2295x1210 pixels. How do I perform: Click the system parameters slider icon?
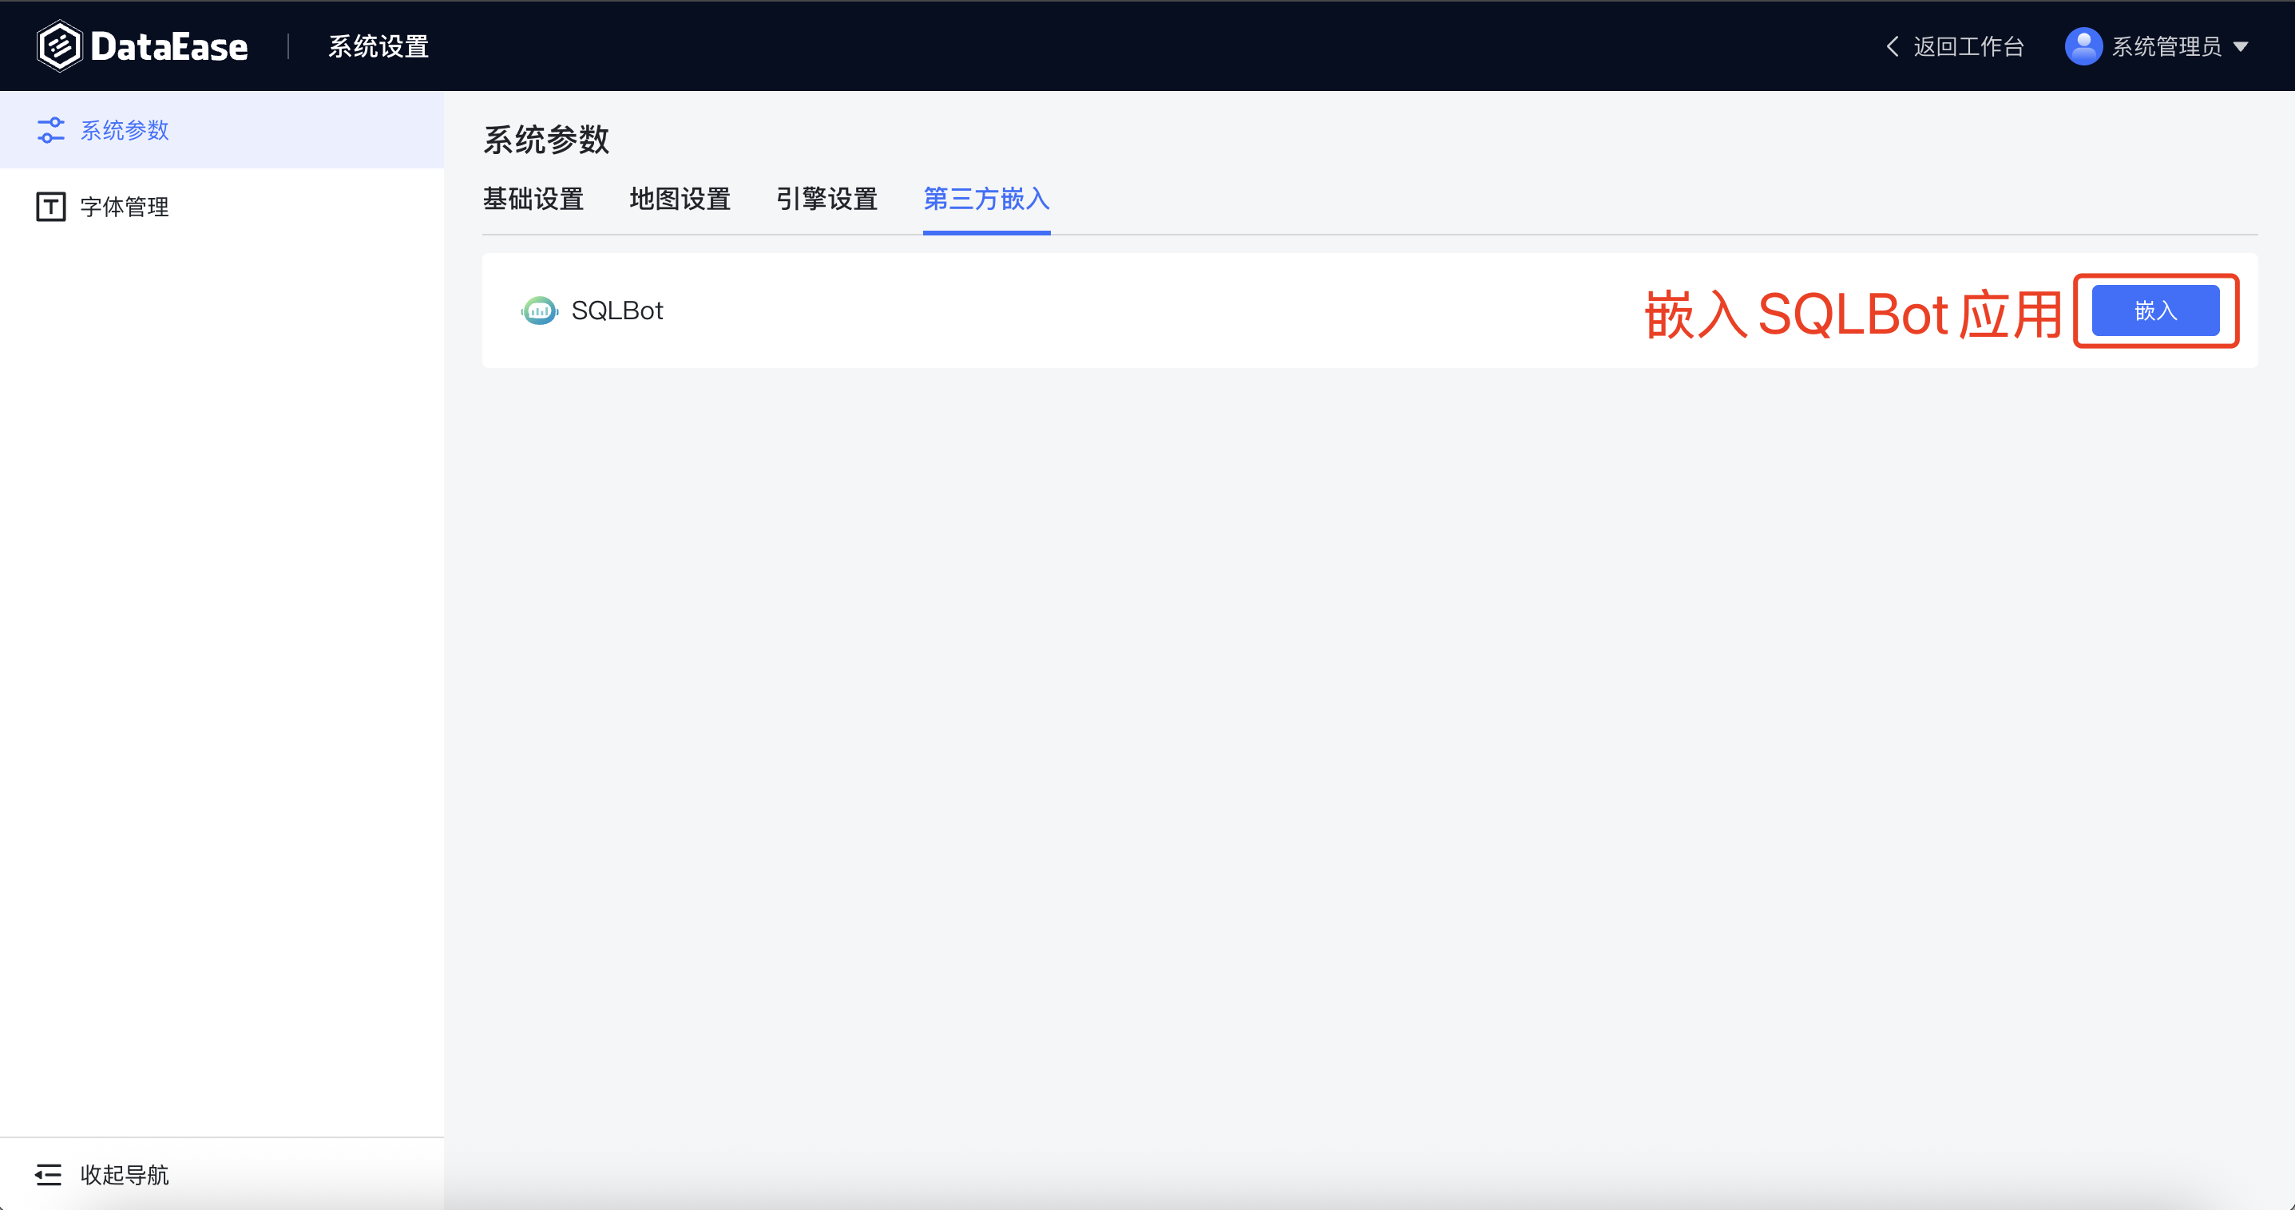[51, 130]
